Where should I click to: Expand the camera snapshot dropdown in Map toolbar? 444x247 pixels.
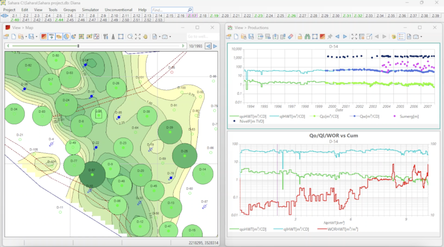click(x=170, y=37)
